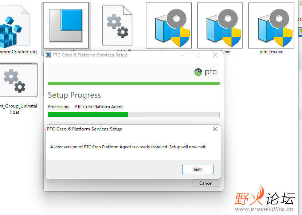Select the blue square installer file thumbnail
The image size is (302, 215).
coord(66,25)
